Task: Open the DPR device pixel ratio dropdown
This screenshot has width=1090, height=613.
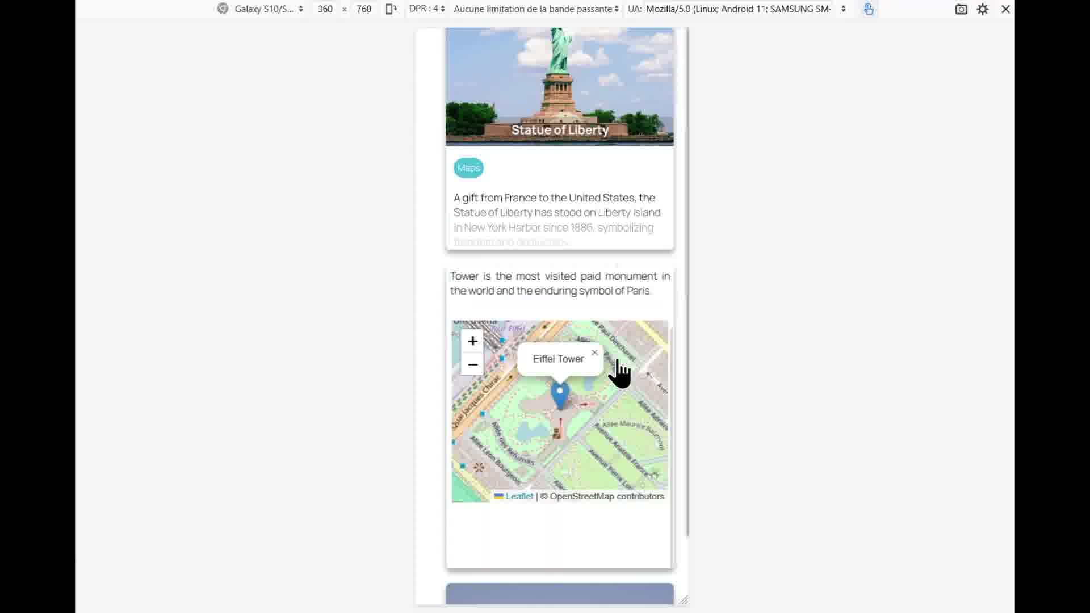Action: (x=427, y=9)
